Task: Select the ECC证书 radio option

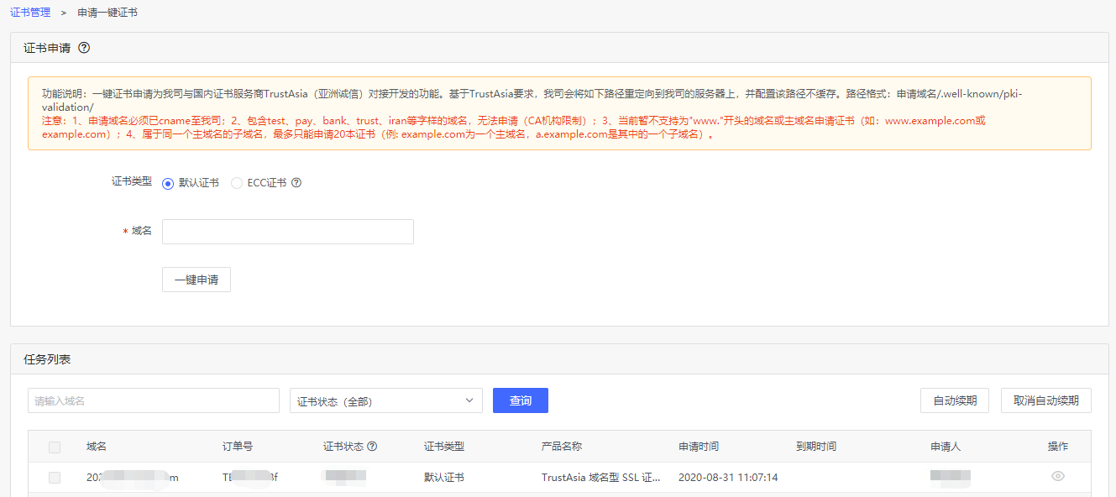Action: tap(237, 183)
